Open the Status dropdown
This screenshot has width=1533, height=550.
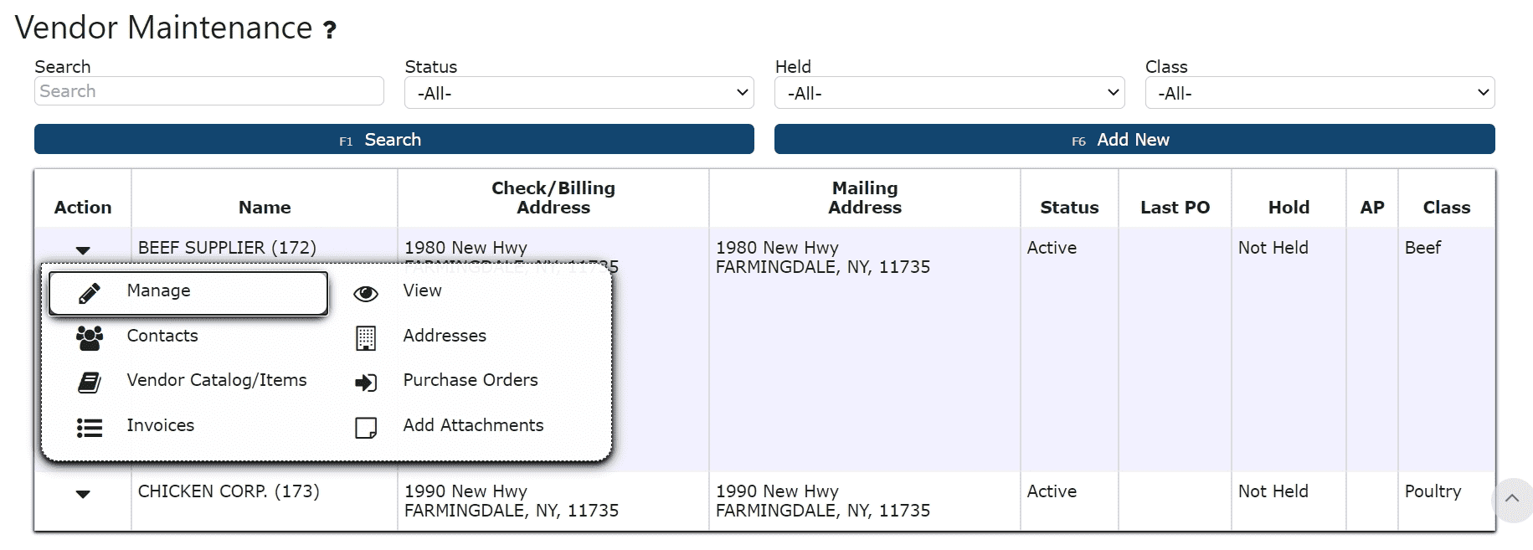[579, 93]
